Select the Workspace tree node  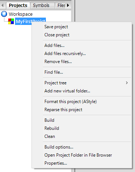21,14
